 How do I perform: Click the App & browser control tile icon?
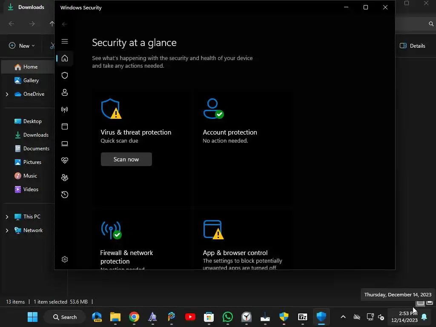[214, 229]
